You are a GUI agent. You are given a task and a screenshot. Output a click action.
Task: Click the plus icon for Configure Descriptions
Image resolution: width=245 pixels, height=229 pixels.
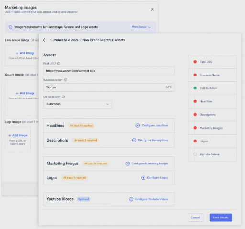click(x=134, y=140)
